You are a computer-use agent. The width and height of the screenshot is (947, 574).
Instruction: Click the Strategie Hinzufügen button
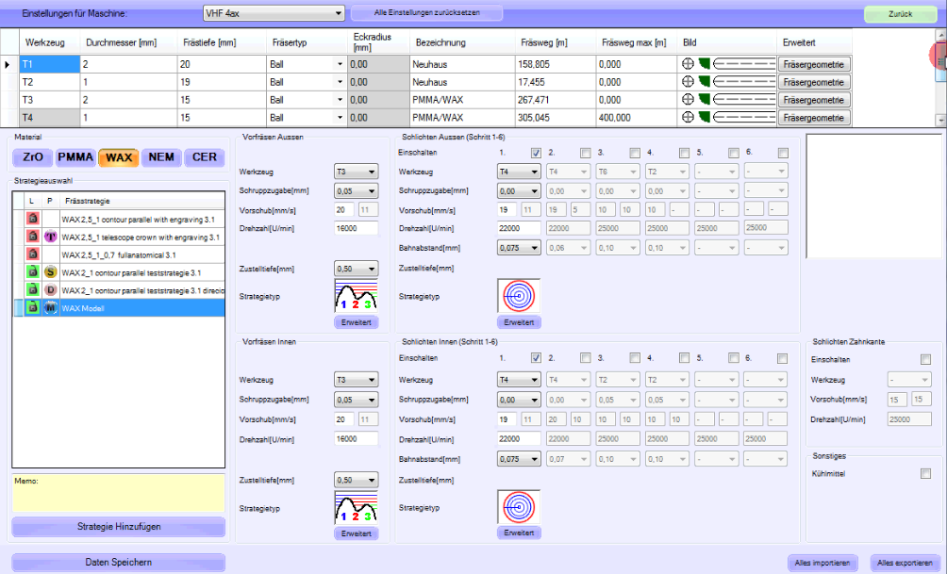click(x=118, y=526)
